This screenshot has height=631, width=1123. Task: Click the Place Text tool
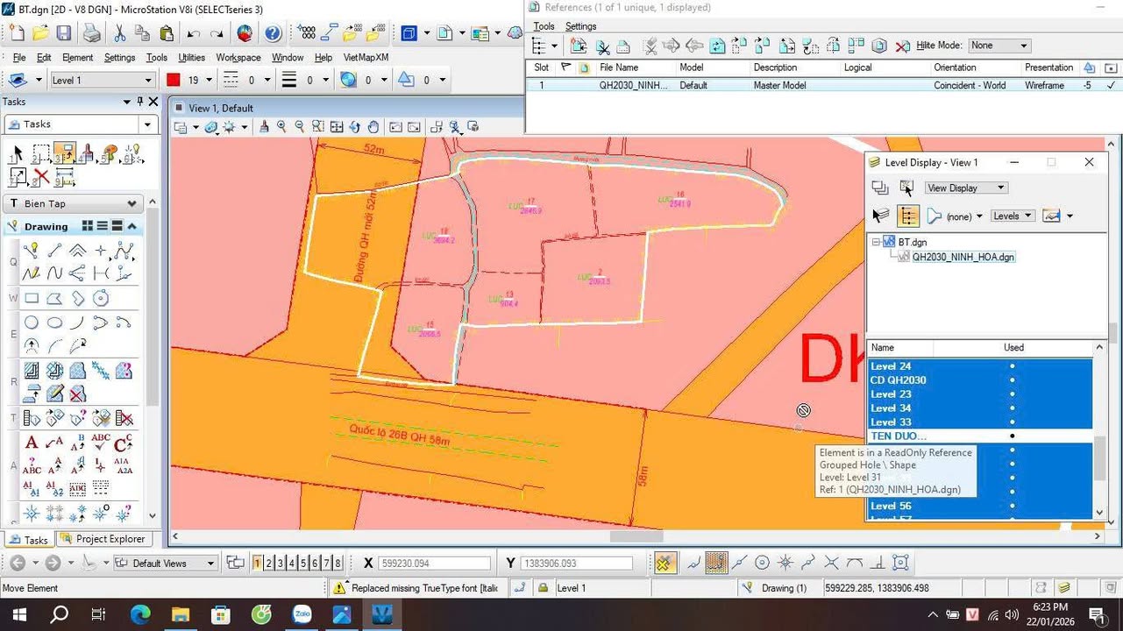[32, 443]
